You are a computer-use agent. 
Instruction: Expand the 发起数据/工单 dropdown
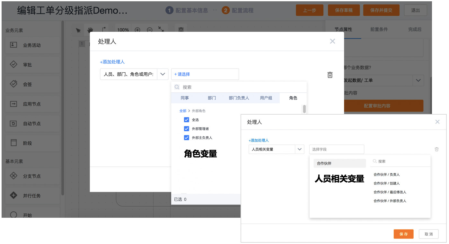(x=418, y=80)
